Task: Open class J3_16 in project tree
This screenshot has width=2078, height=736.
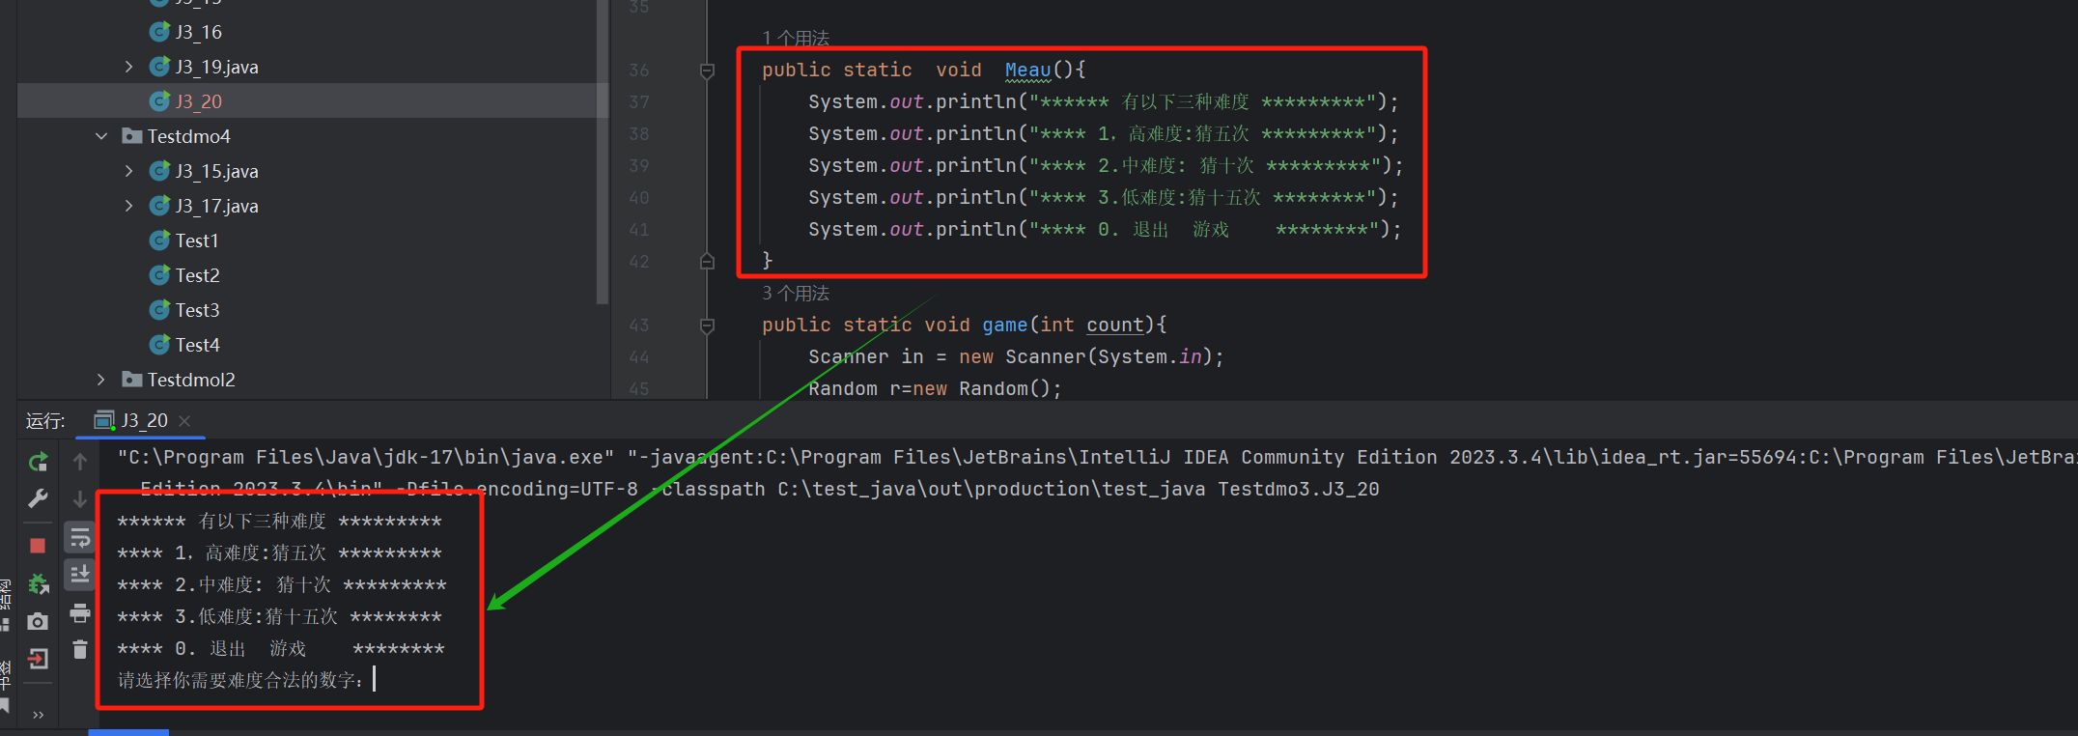Action: 198,32
